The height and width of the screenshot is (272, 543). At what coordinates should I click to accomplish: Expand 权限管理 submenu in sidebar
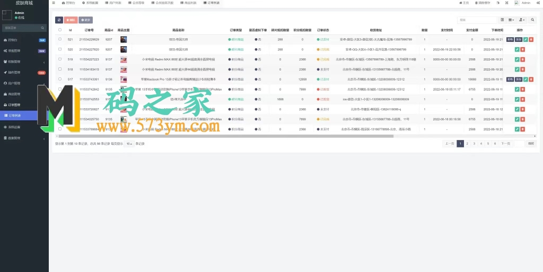[23, 62]
